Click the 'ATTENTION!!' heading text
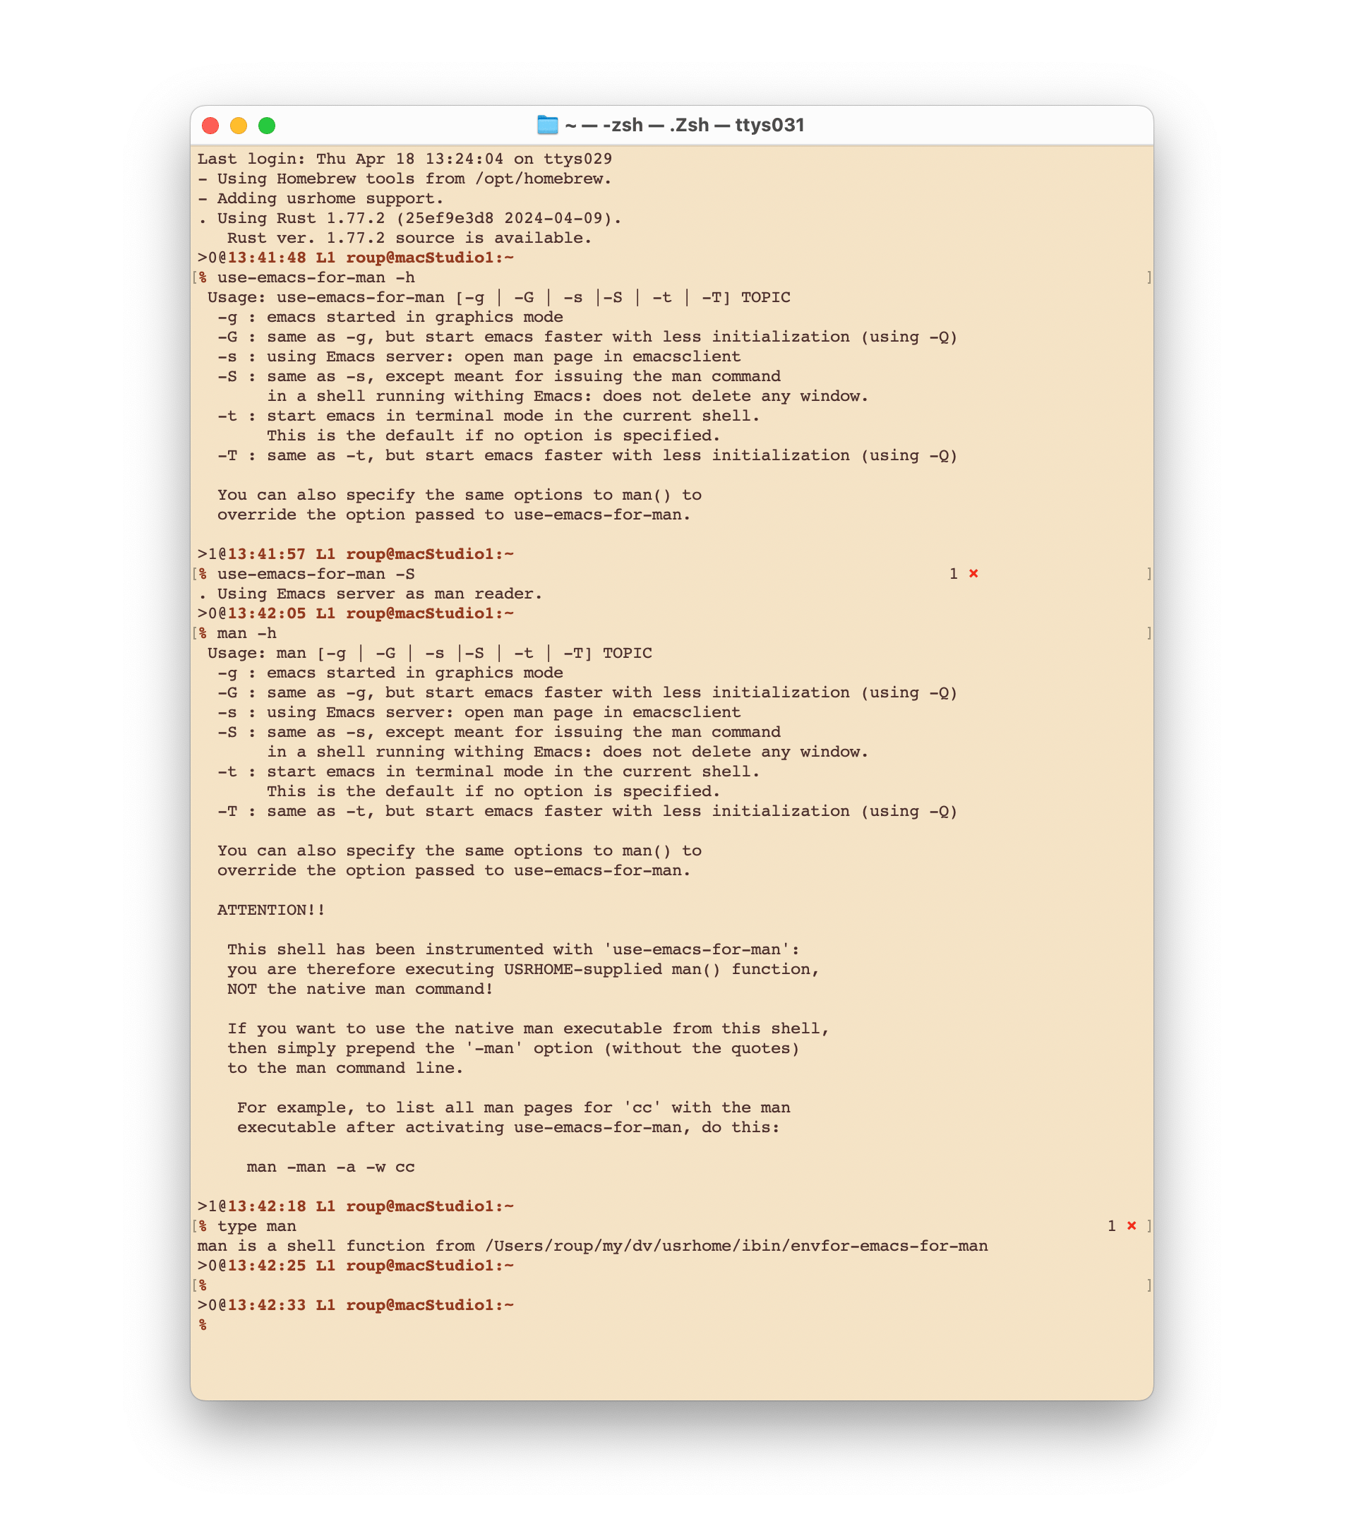Screen dimensions: 1361x1519 (x=270, y=910)
